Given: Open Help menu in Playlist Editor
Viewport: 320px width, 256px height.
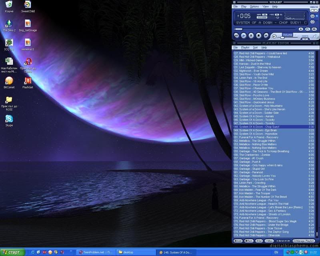Looking at the screenshot, I should [x=264, y=48].
